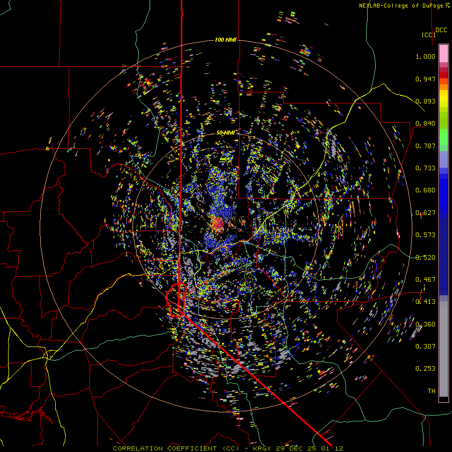
Task: Click the dense red-pink echo cluster at radar center
Action: tap(218, 223)
